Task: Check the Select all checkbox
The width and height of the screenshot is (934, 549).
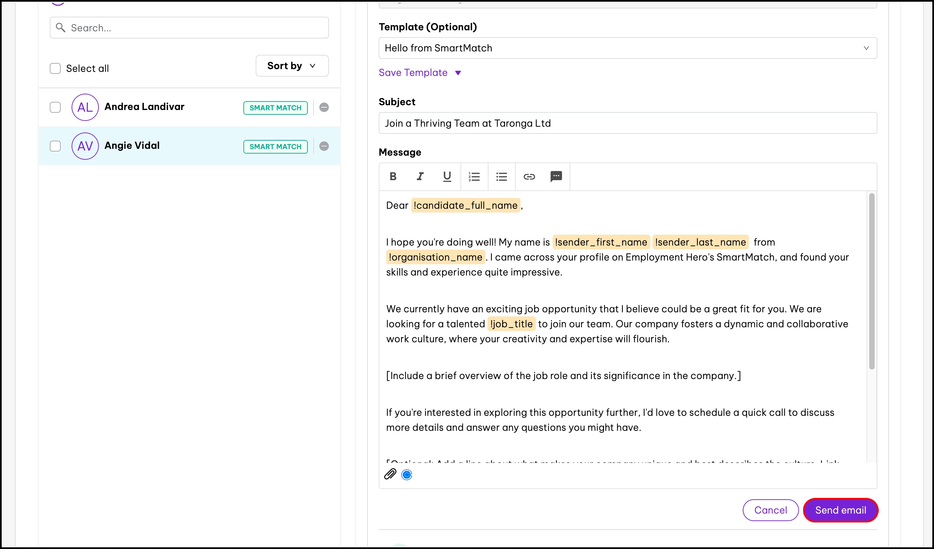Action: tap(55, 68)
